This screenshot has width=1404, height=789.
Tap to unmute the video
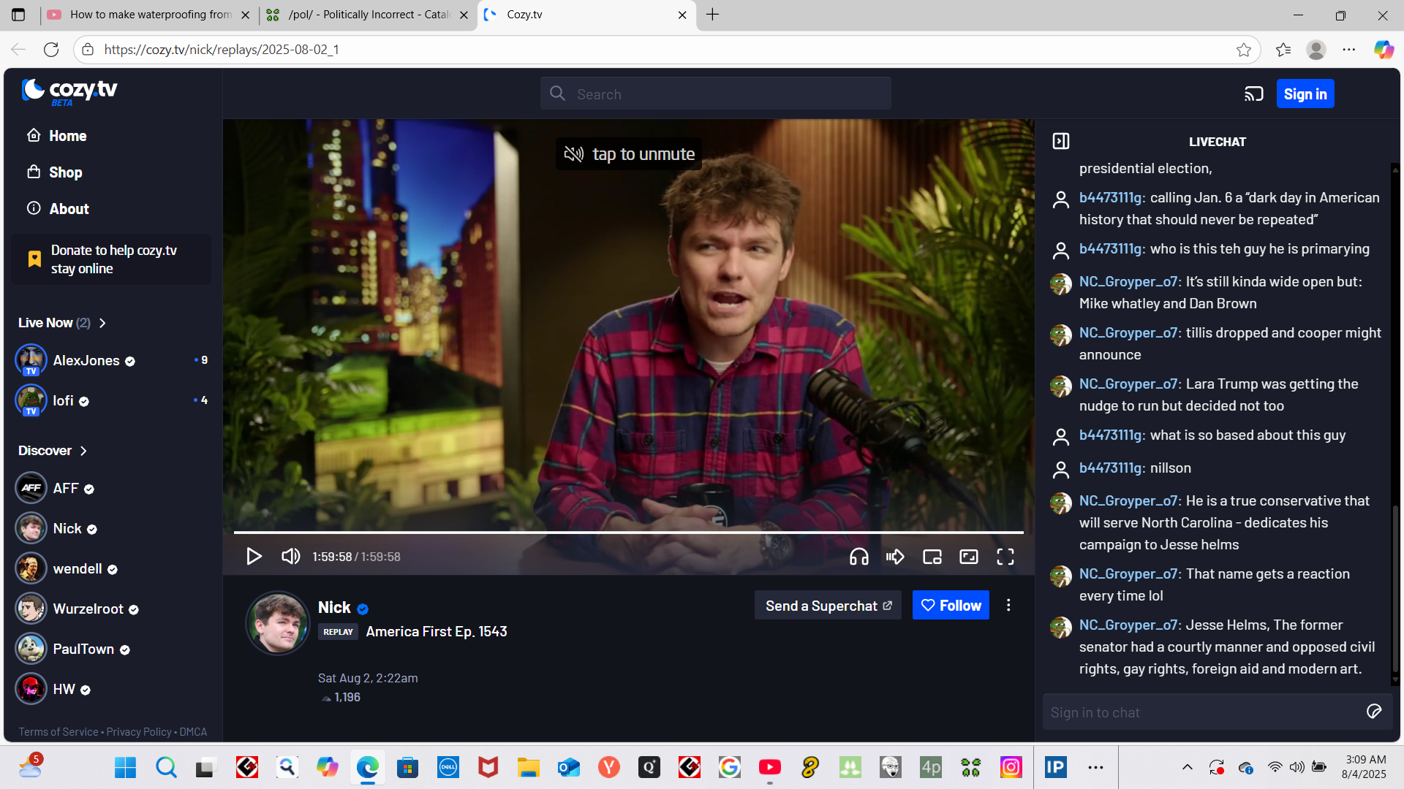(x=629, y=154)
